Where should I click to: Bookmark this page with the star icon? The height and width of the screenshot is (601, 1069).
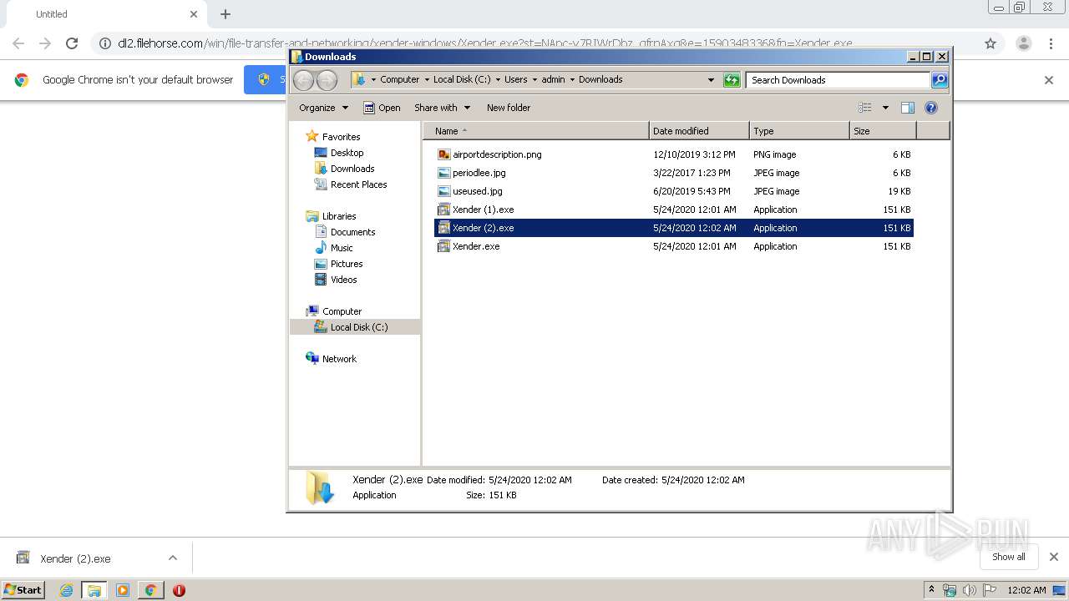tap(990, 43)
